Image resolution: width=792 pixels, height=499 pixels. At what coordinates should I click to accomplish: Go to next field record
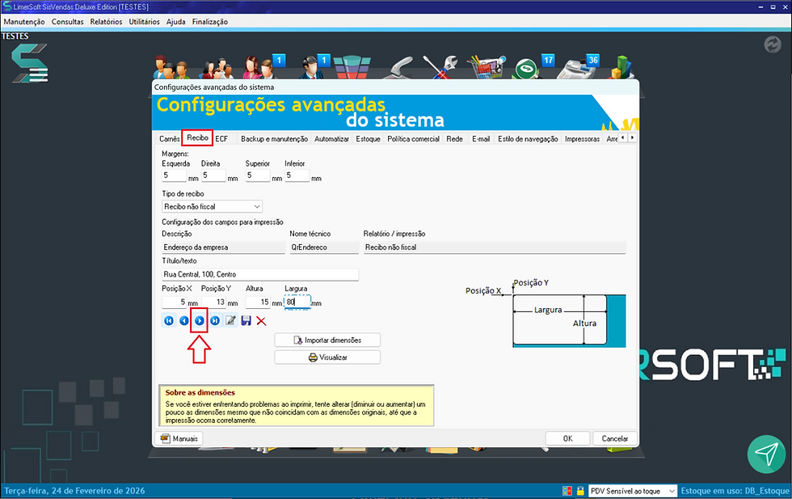coord(200,320)
